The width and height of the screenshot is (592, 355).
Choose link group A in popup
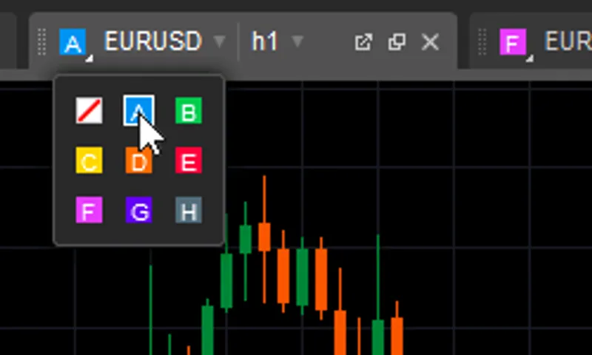139,110
